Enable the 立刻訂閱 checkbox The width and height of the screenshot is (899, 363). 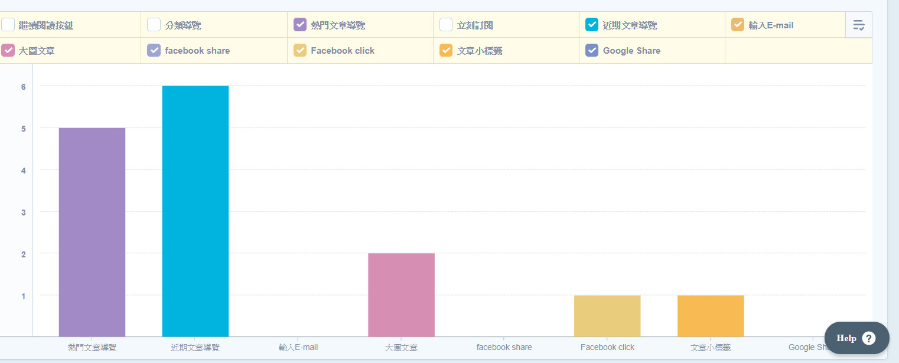(446, 25)
